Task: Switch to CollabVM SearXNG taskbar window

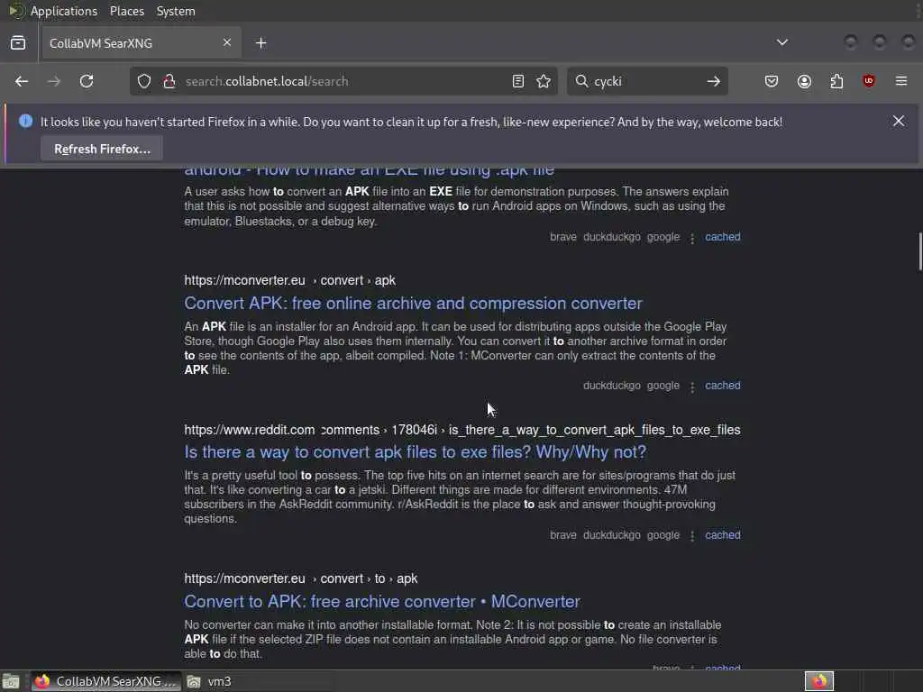Action: (x=106, y=681)
